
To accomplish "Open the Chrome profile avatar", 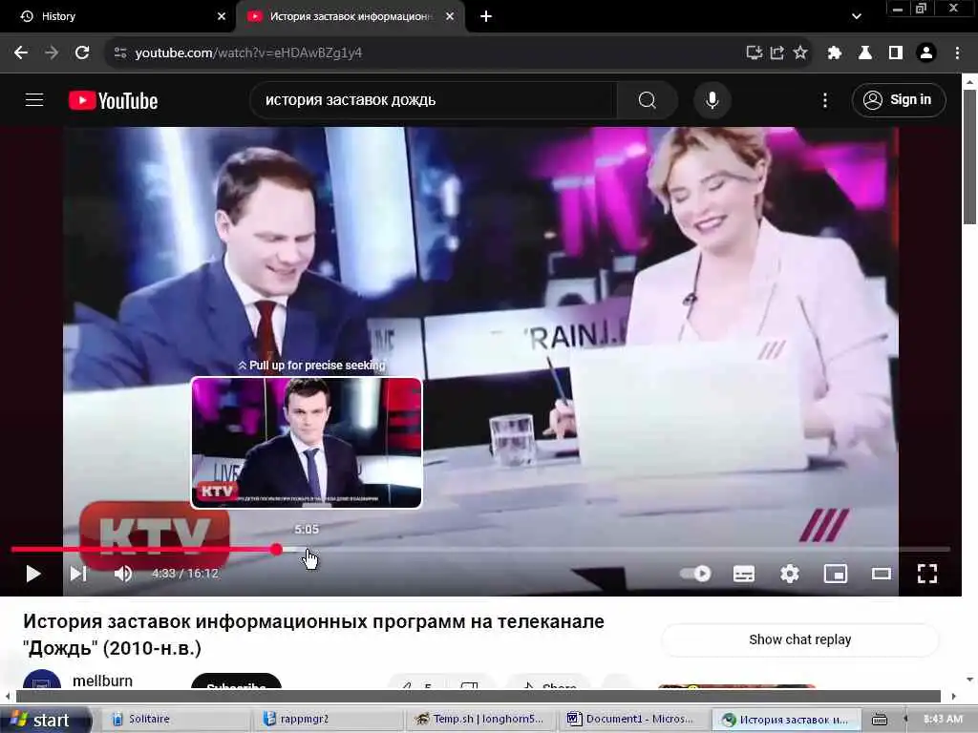I will [926, 53].
